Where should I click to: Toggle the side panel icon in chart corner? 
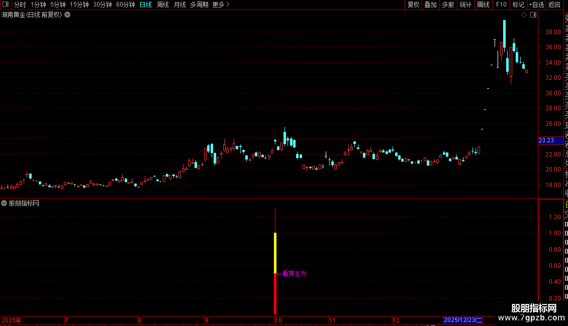tap(533, 15)
